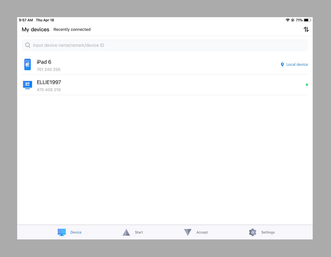The height and width of the screenshot is (257, 331).
Task: Check the Wi-Fi status icon
Action: [288, 20]
